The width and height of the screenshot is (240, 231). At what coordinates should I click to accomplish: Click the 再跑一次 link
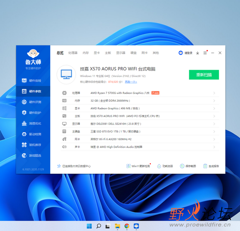[131, 82]
